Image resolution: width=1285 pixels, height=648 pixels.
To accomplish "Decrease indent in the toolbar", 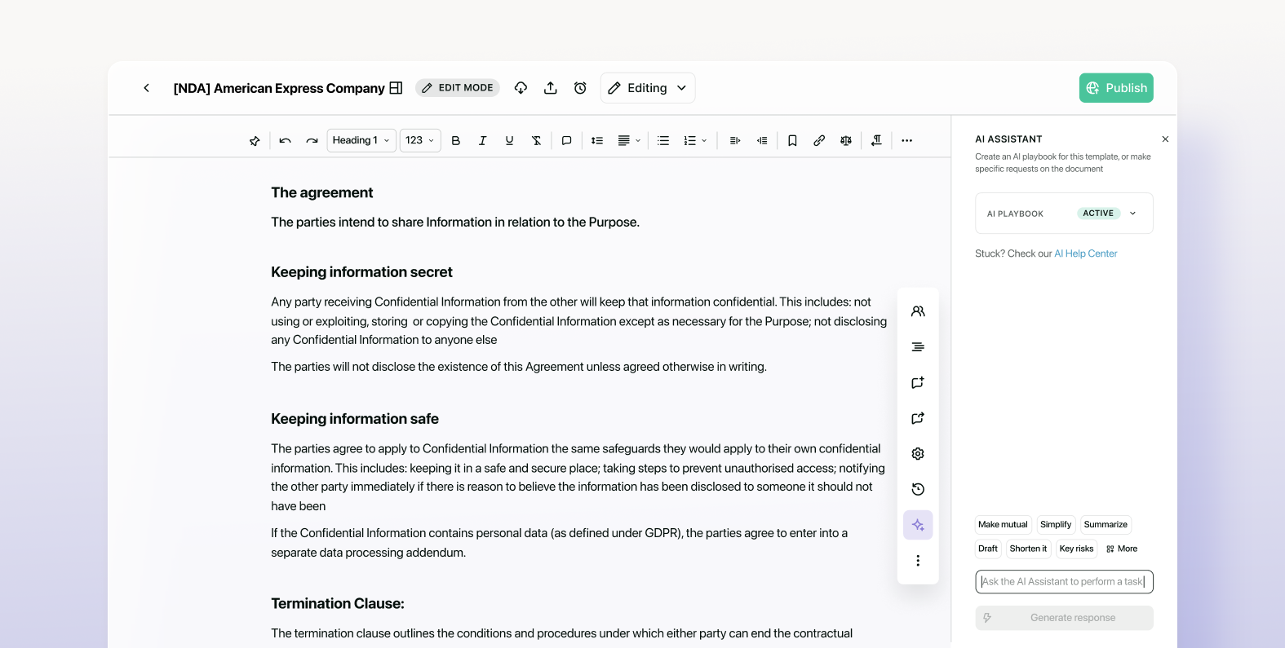I will [x=762, y=140].
